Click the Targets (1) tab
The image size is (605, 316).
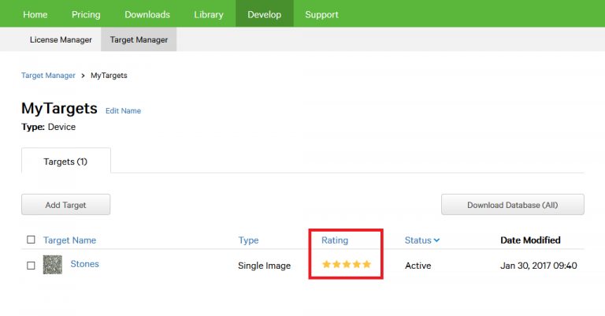[x=65, y=161]
